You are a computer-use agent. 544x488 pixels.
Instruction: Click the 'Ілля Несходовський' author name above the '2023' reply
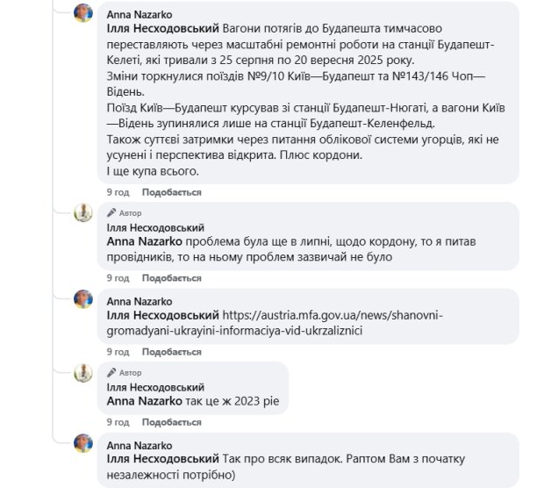tap(155, 387)
